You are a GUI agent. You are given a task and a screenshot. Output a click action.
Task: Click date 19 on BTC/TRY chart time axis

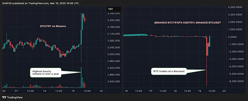73,91
